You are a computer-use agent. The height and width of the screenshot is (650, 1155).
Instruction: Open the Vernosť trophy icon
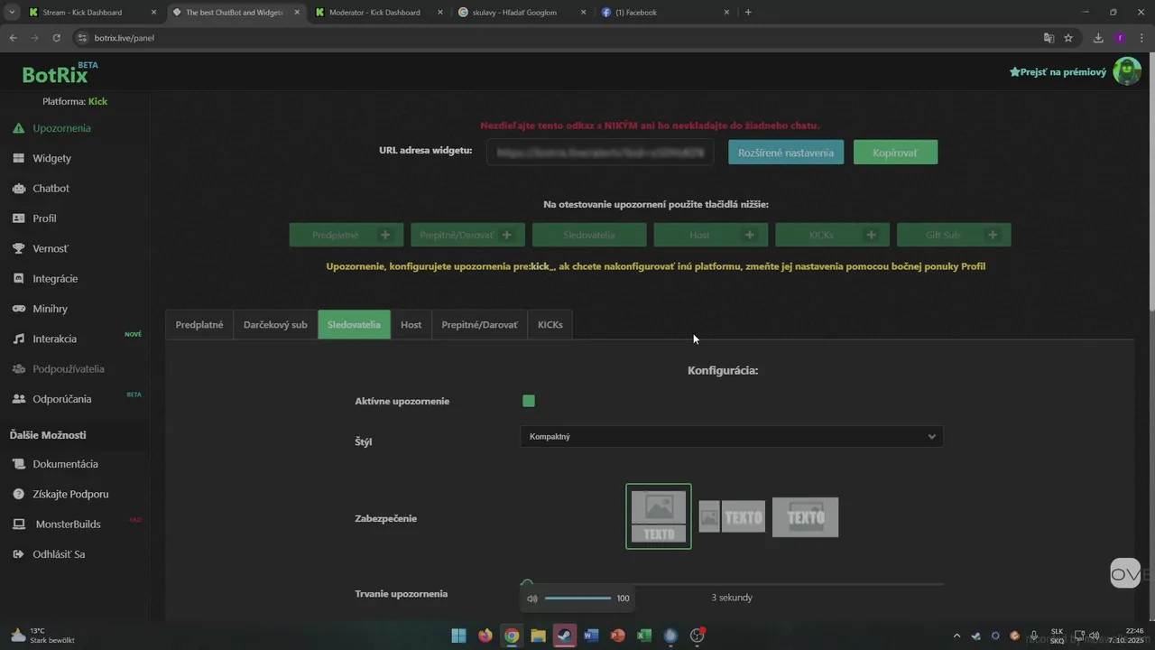tap(18, 248)
